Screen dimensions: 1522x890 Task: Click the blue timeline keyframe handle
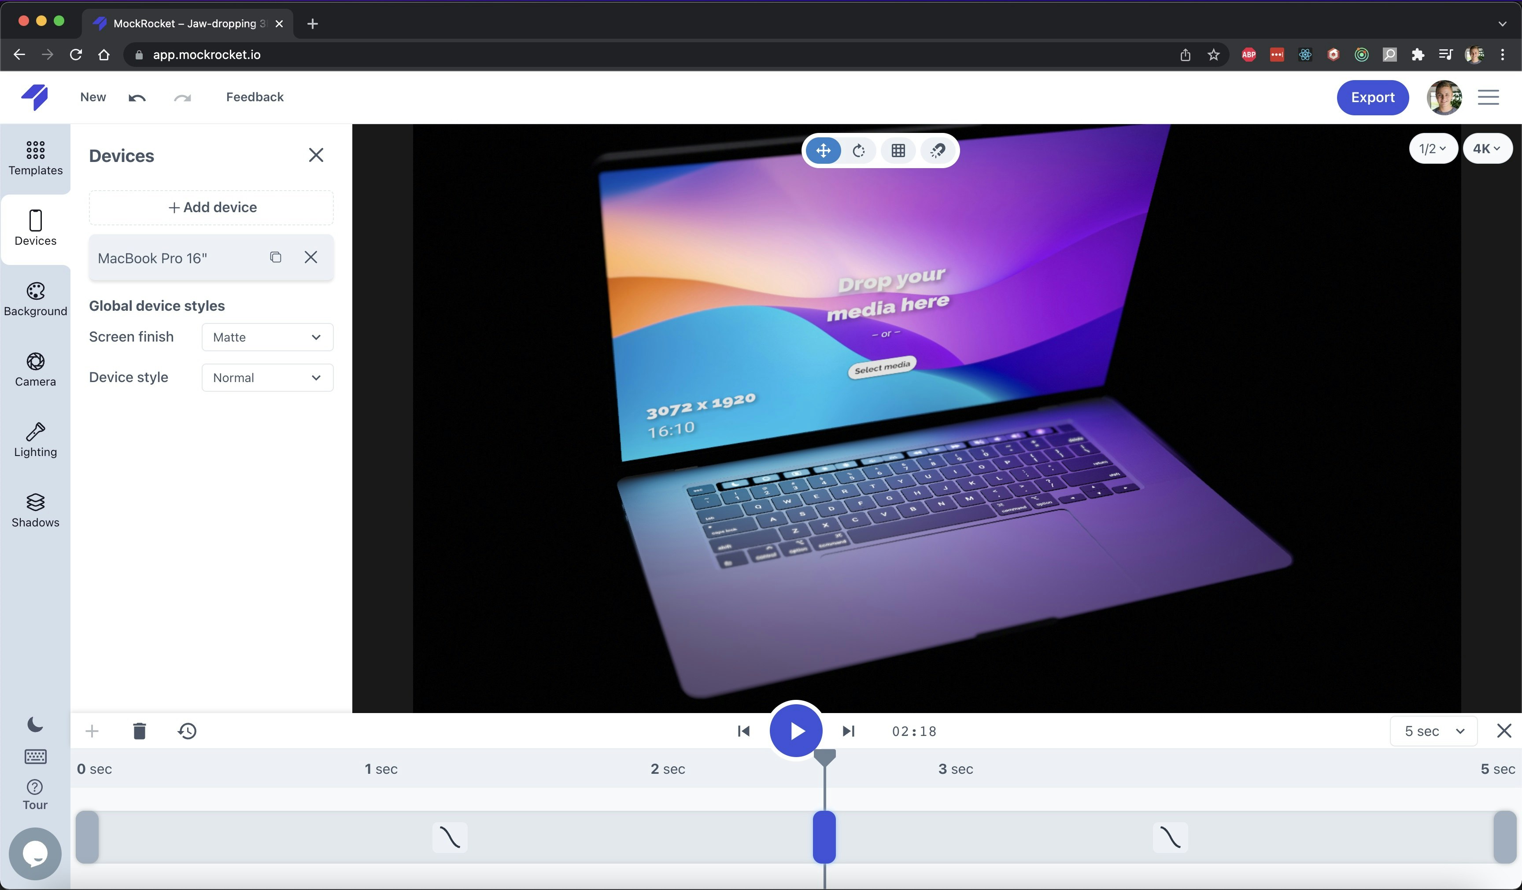824,837
